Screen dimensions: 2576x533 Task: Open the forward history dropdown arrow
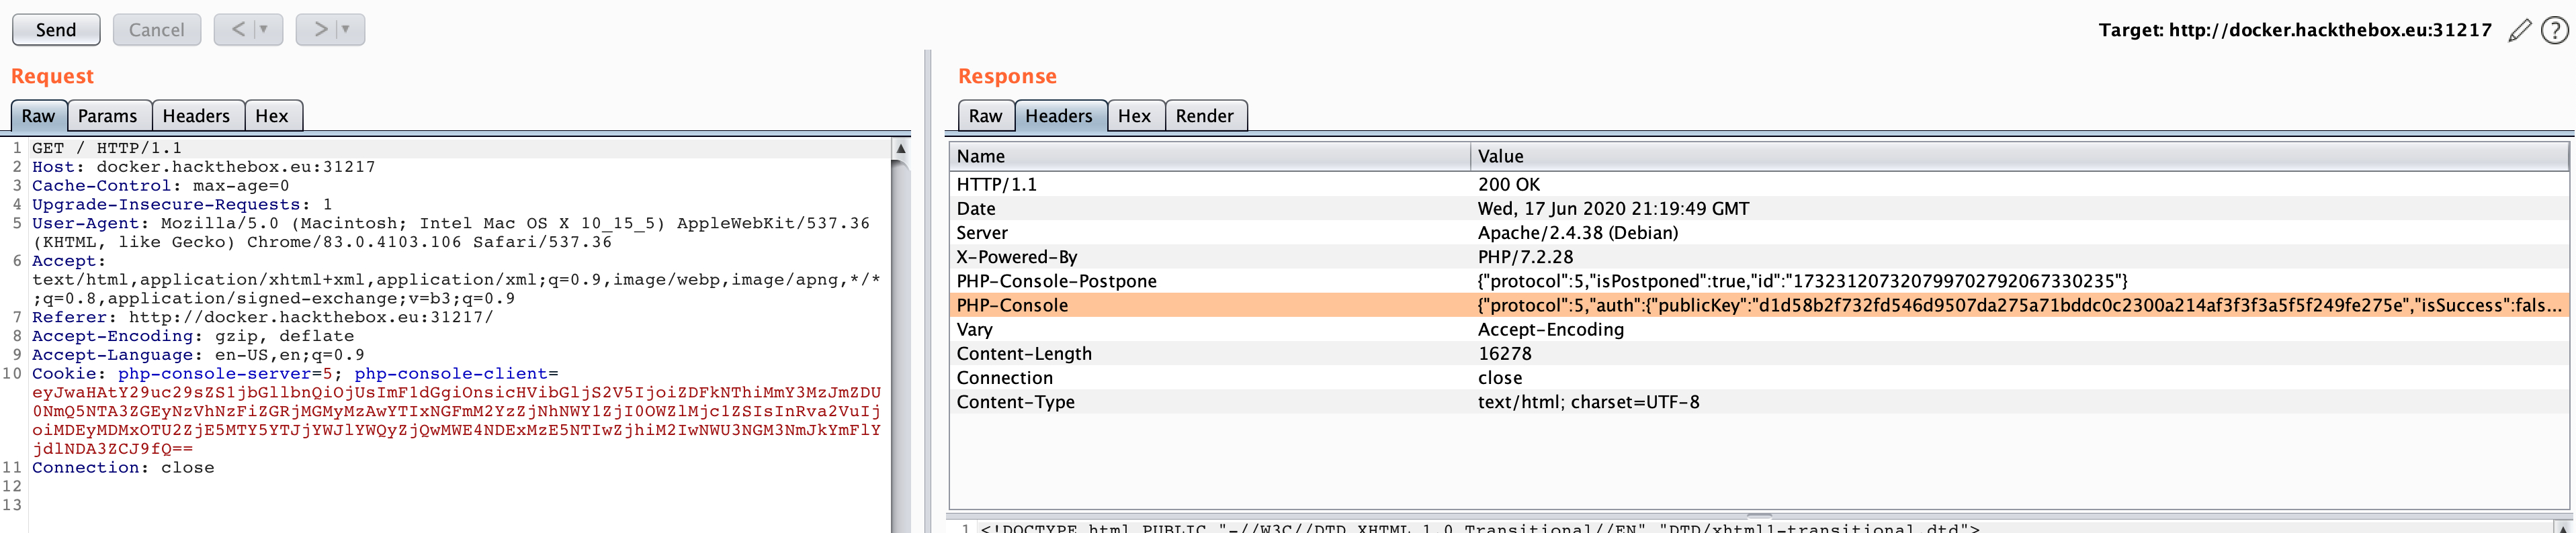point(346,30)
